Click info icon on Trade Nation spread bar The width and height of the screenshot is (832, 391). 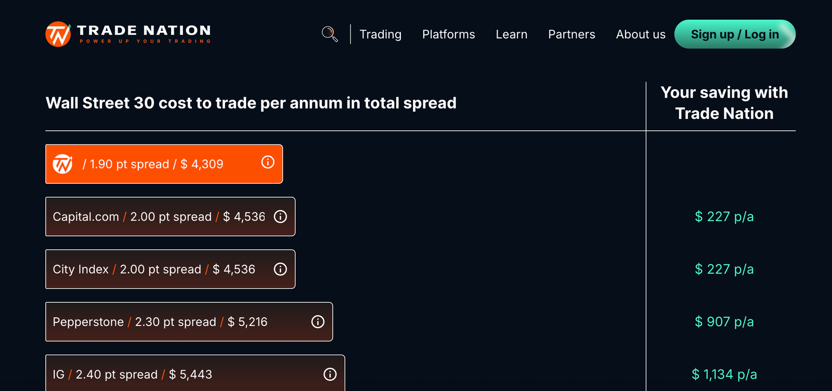[268, 163]
